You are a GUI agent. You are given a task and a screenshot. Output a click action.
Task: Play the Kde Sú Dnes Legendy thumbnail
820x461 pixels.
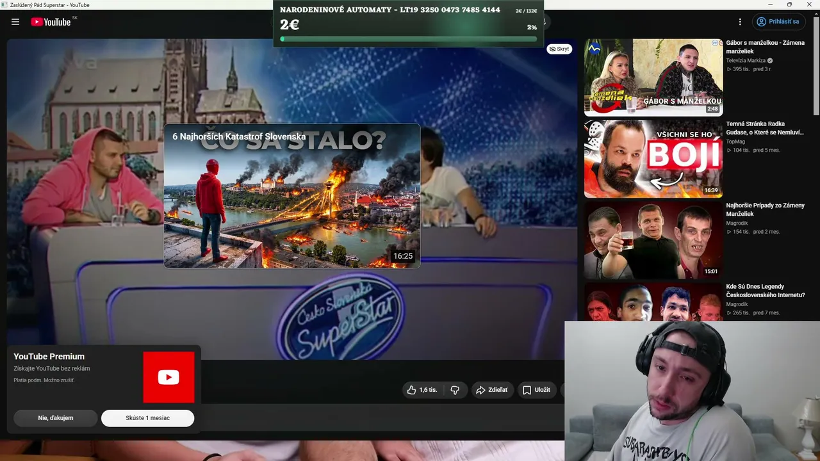(653, 302)
